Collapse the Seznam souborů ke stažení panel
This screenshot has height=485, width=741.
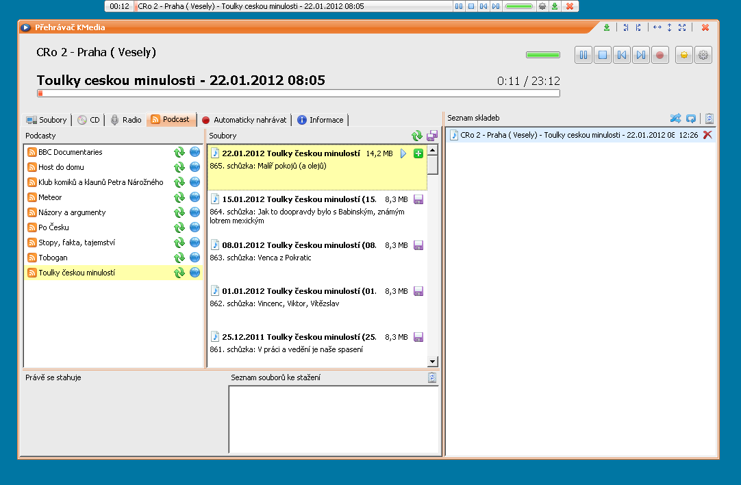click(x=431, y=377)
